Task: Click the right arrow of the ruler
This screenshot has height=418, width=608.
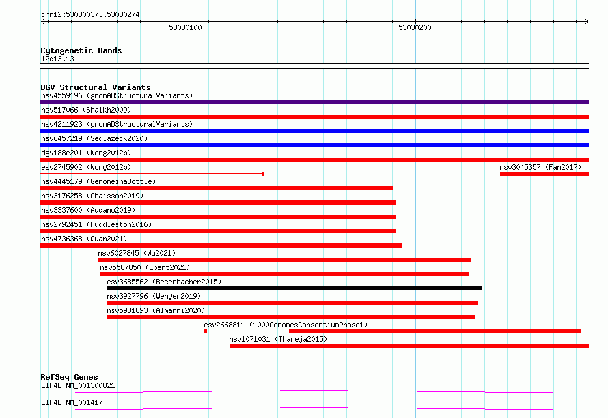Action: tap(586, 22)
